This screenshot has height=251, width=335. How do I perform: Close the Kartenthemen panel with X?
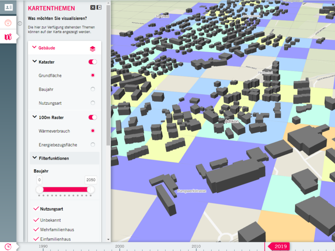coord(93,8)
